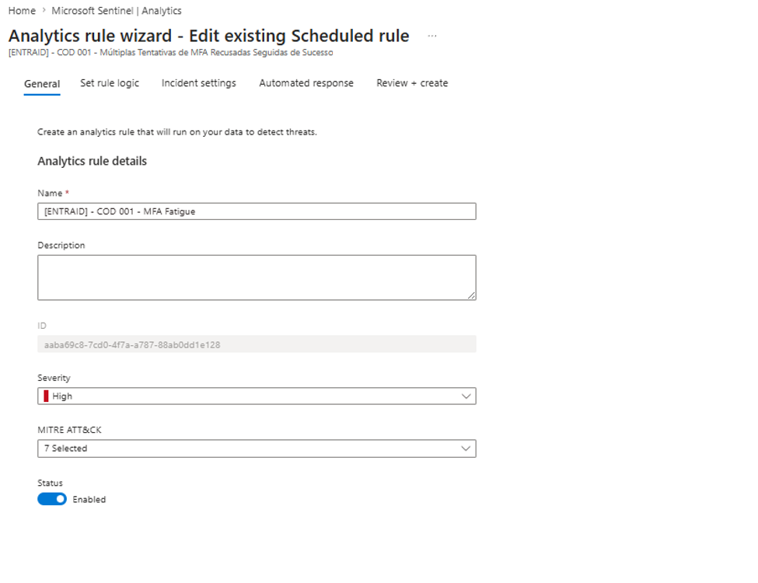Select the General tab
This screenshot has height=583, width=758.
42,84
